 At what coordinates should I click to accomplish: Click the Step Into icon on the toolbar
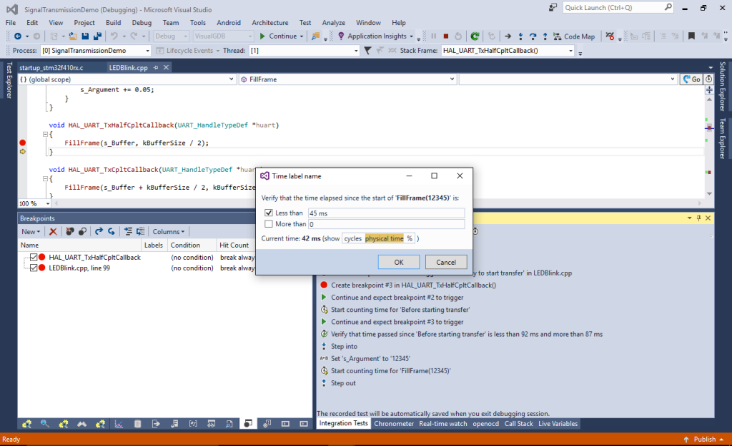[520, 35]
